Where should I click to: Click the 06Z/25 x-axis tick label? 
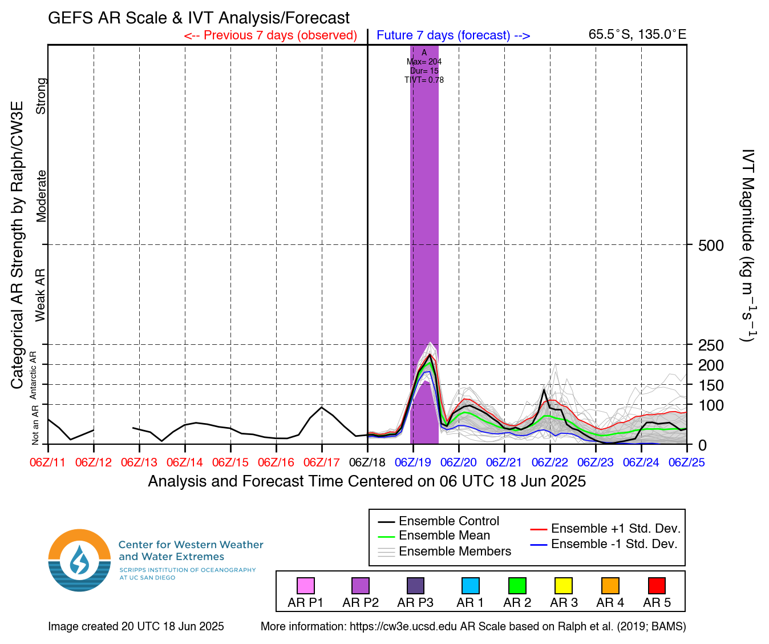pyautogui.click(x=687, y=462)
